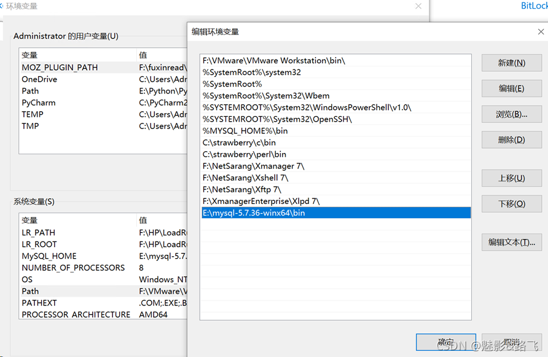Select the plain %SystemRoot% entry
The width and height of the screenshot is (548, 357).
coord(336,84)
